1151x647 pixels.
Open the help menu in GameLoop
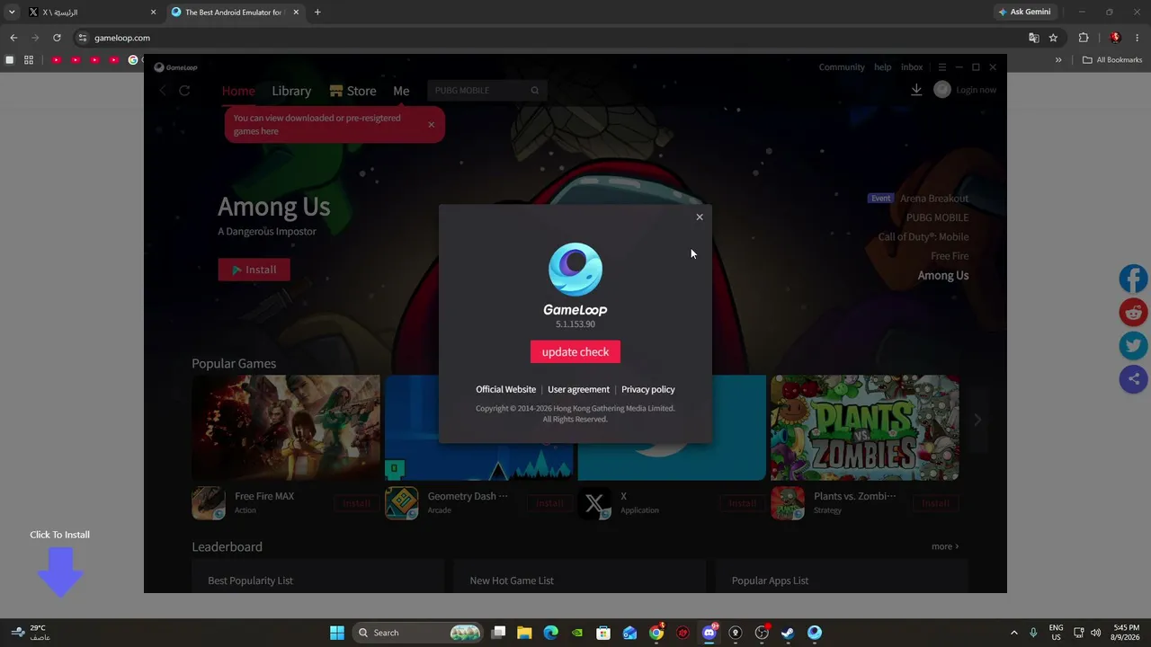[x=883, y=67]
